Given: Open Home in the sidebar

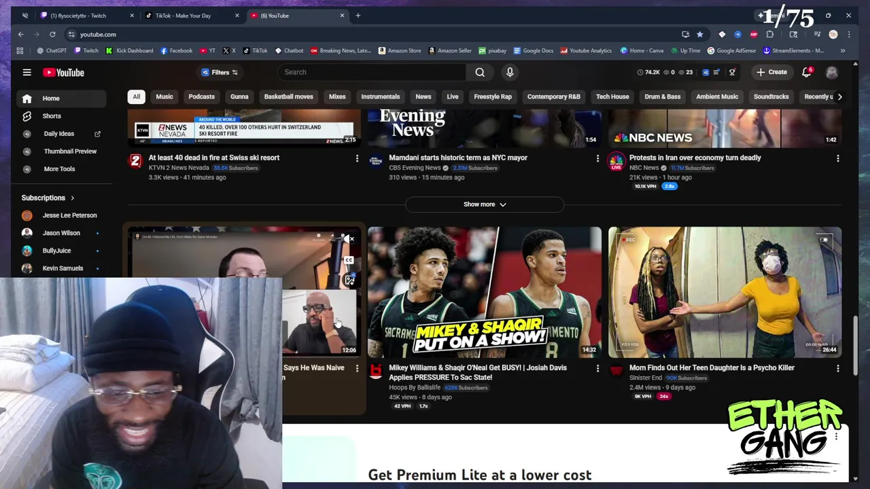Looking at the screenshot, I should pos(61,98).
